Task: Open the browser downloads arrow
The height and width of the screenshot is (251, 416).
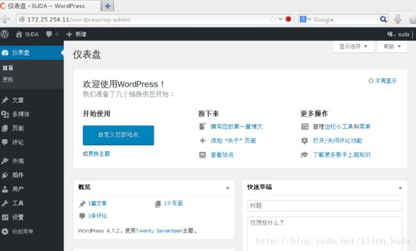Action: [x=397, y=19]
